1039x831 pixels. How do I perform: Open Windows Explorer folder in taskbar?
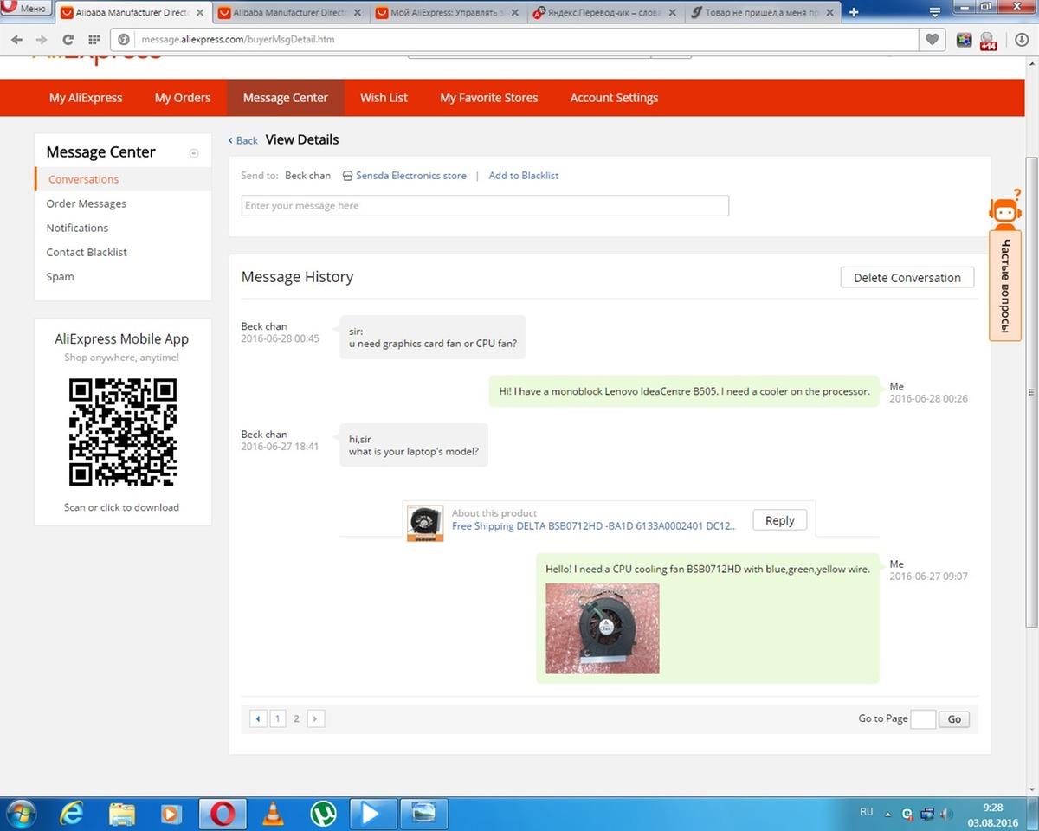pyautogui.click(x=122, y=814)
